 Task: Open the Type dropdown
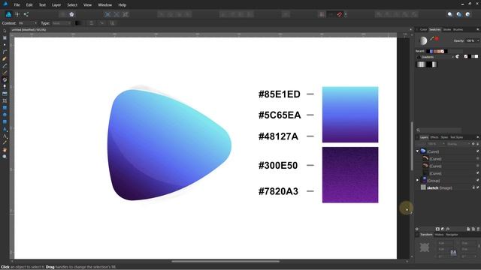tap(62, 23)
